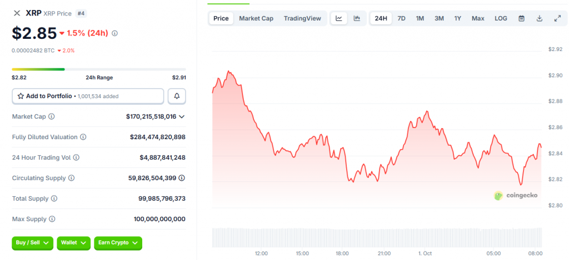Open the Wallet dropdown
Screen dimensions: 569x260
coord(73,243)
